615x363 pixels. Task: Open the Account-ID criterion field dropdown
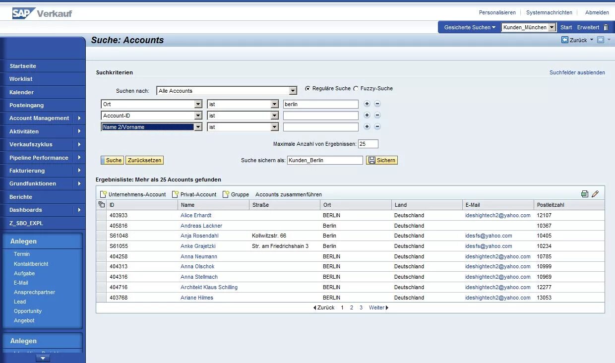198,116
